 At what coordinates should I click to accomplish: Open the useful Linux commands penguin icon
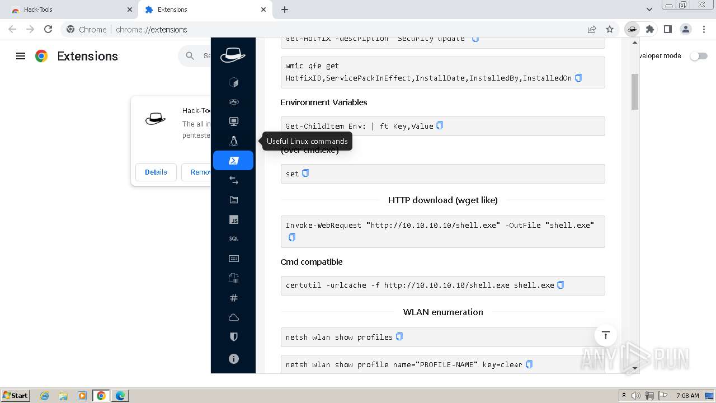tap(234, 141)
